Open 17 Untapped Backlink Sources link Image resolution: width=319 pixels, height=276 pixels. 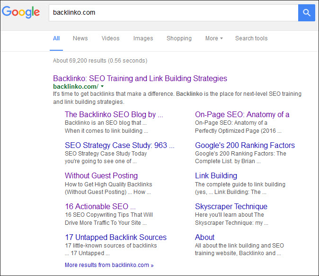pos(115,237)
